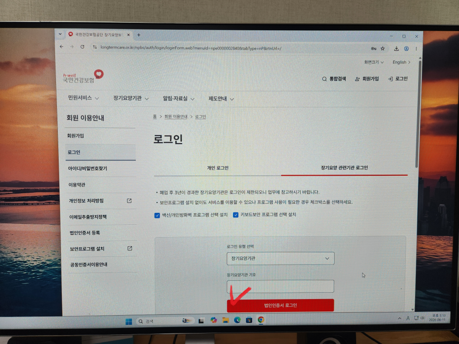
Task: Open external link icon beside 개인정보 처리방침
Action: tap(129, 201)
